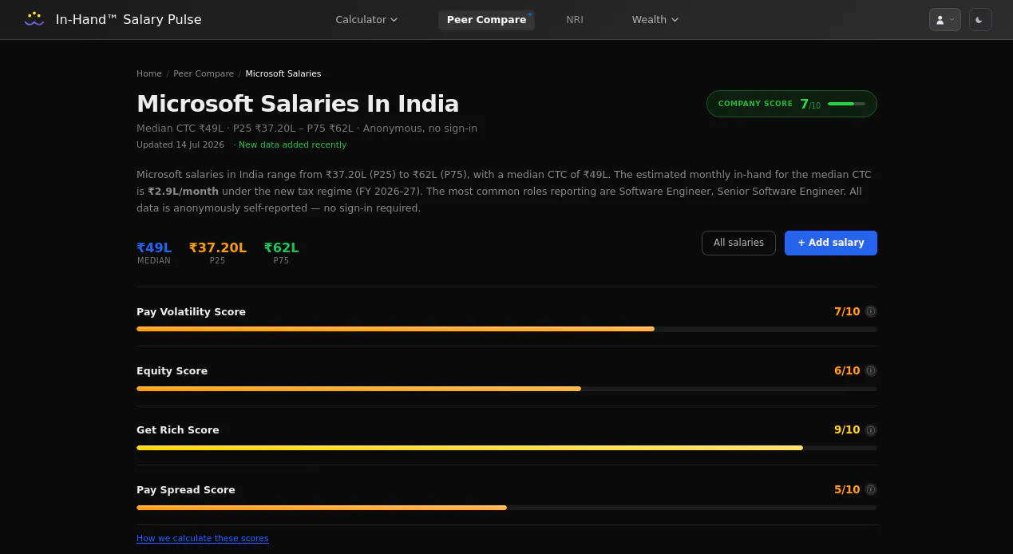Go to Home breadcrumb
The height and width of the screenshot is (554, 1013).
(149, 73)
